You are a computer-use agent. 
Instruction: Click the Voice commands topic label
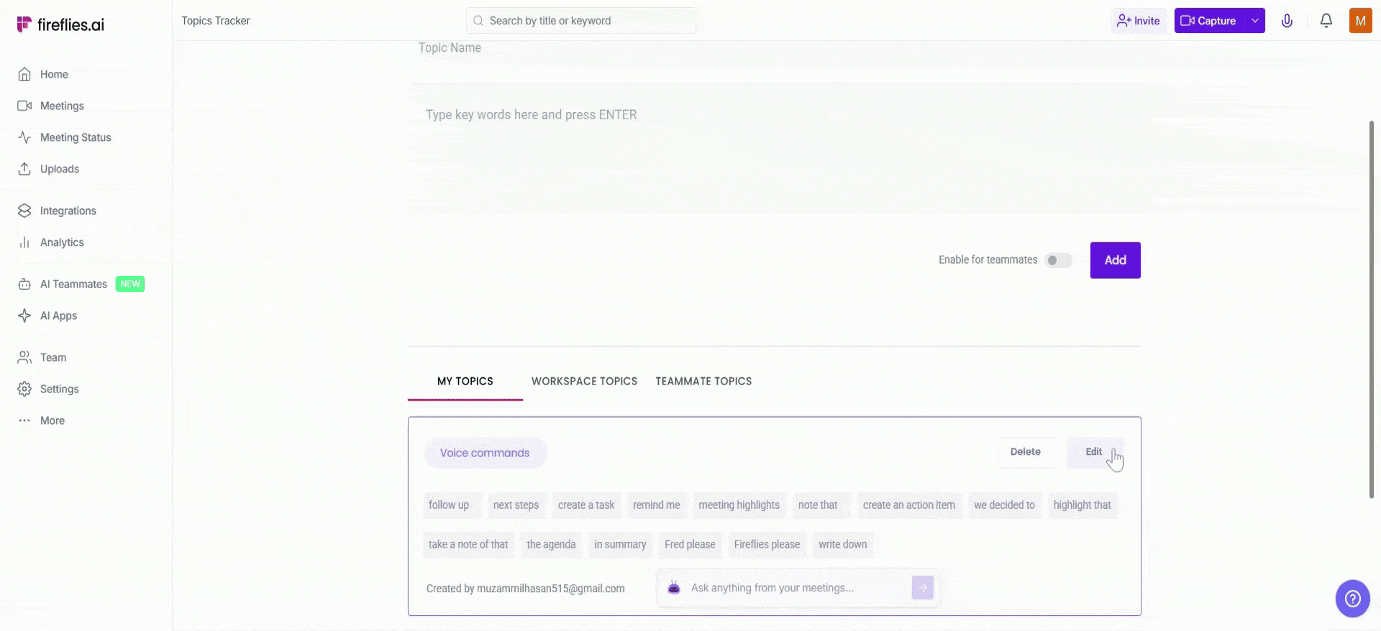pos(485,453)
